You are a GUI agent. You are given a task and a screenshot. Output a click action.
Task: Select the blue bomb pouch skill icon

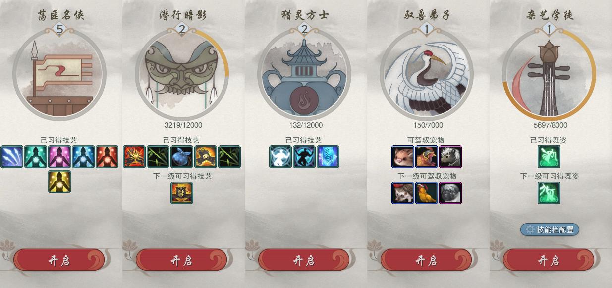(x=181, y=157)
